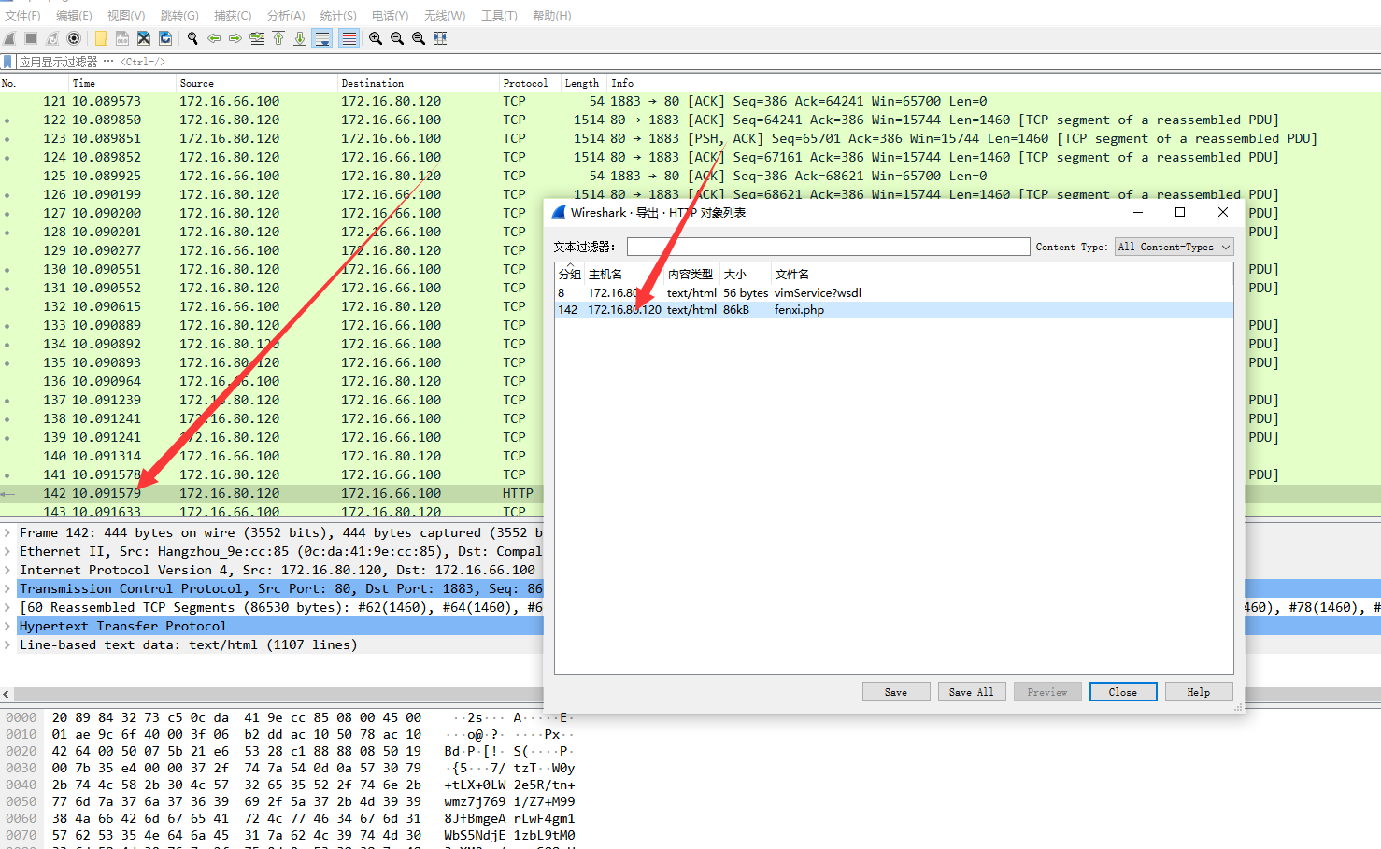Go to the last packet arrow icon
Viewport: 1381px width, 849px height.
[300, 37]
